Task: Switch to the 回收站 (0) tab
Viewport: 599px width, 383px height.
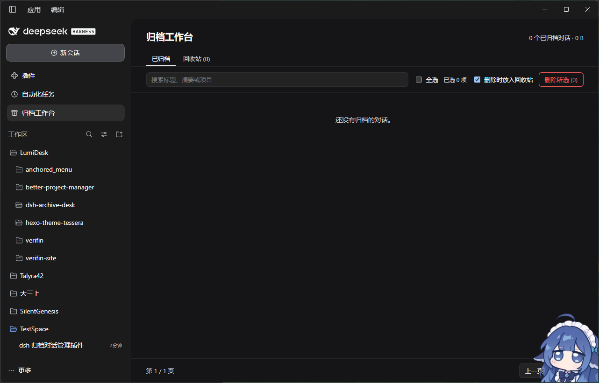Action: [x=196, y=59]
